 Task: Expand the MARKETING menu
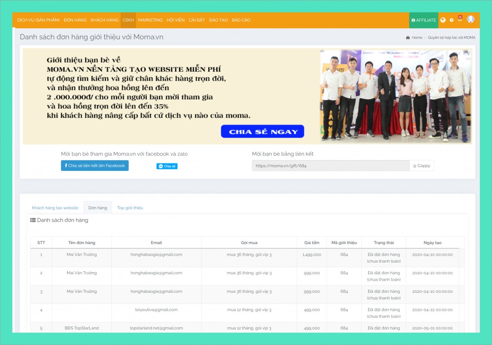(150, 20)
